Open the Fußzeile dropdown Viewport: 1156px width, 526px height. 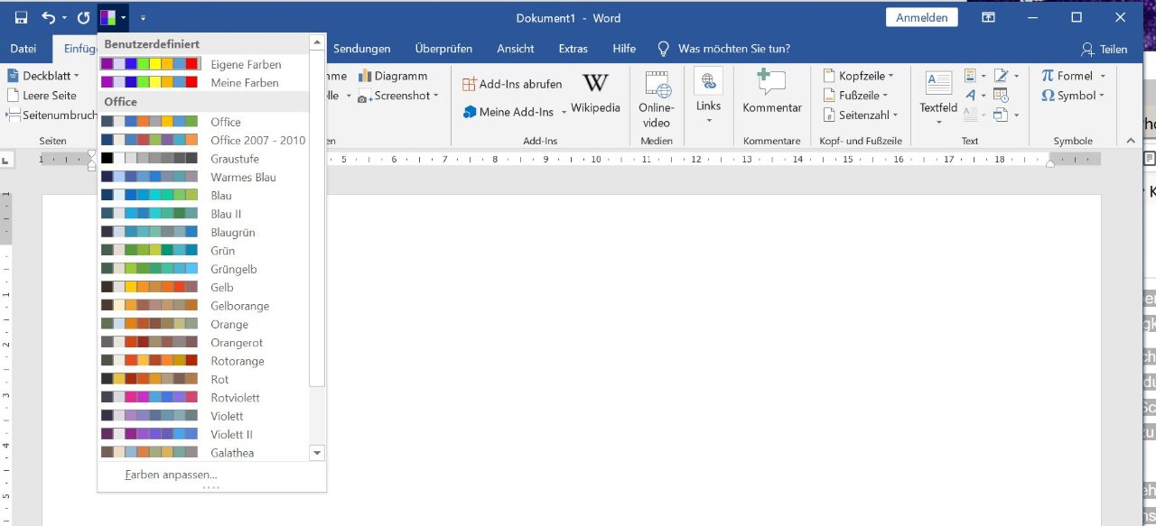pyautogui.click(x=855, y=95)
